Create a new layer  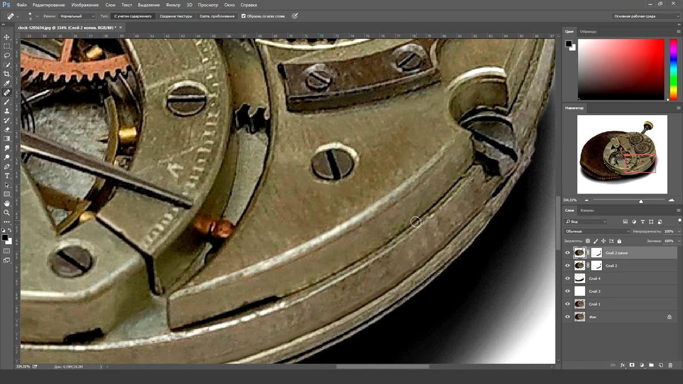[661, 365]
